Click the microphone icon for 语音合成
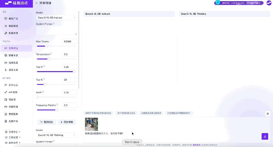 pyautogui.click(x=6, y=70)
